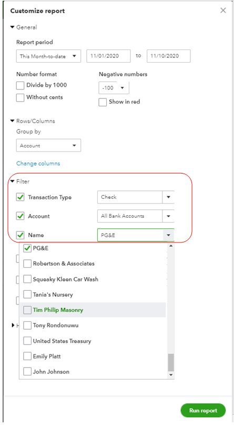Open the Group by Account dropdown
This screenshot has height=426, width=234.
(x=48, y=145)
